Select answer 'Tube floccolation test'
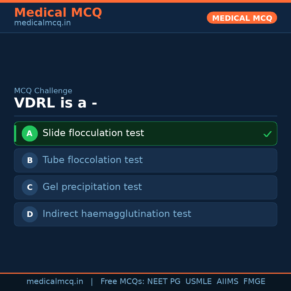This screenshot has width=291, height=291. [x=92, y=160]
